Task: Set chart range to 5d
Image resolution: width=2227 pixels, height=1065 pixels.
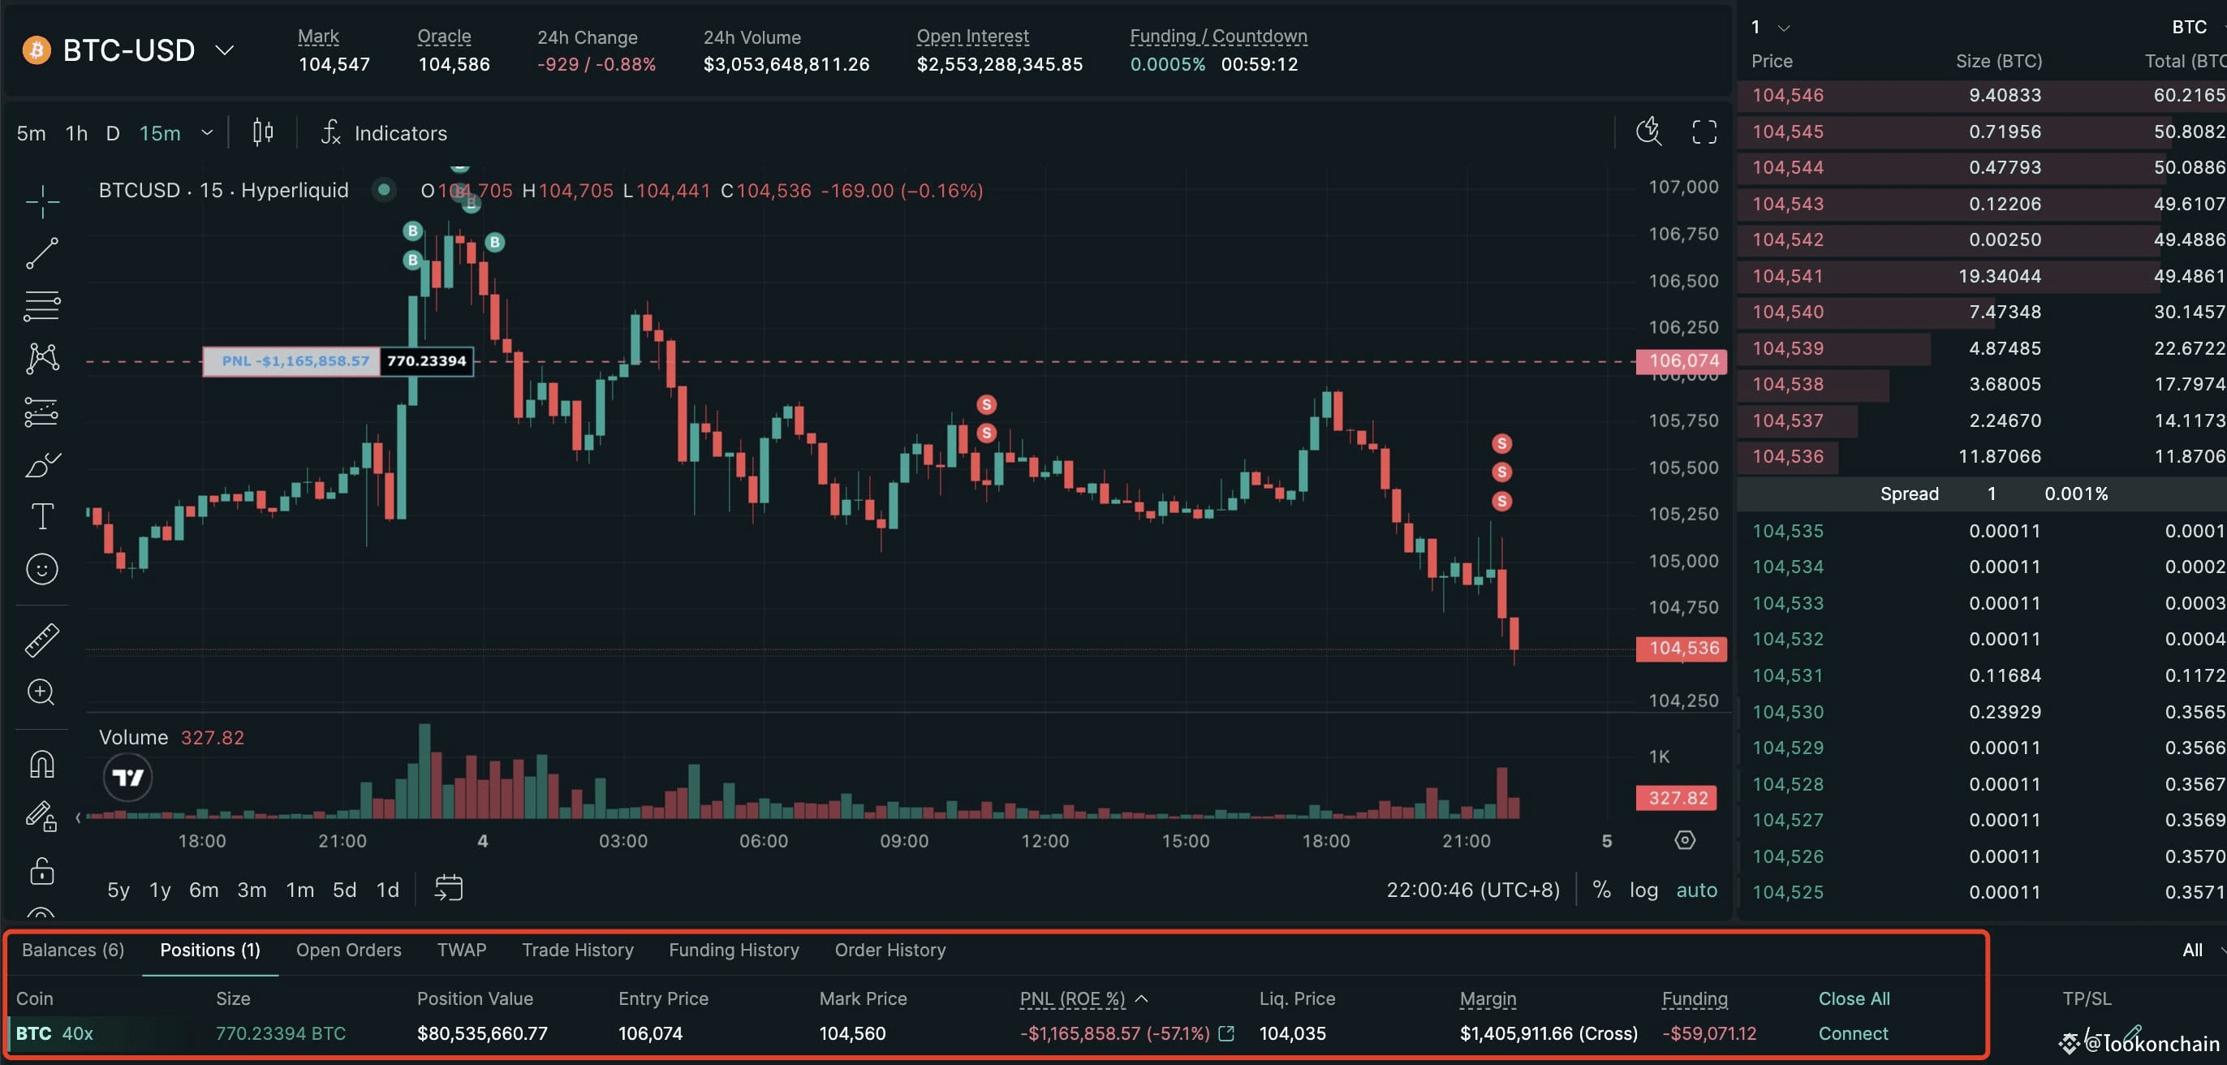Action: point(344,890)
